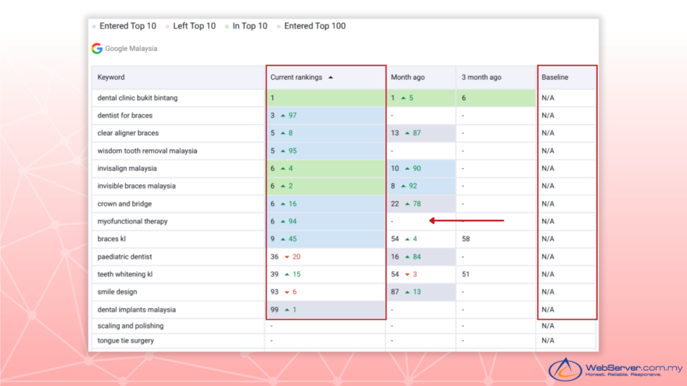Click the Entered Top 100 legend dot

278,27
